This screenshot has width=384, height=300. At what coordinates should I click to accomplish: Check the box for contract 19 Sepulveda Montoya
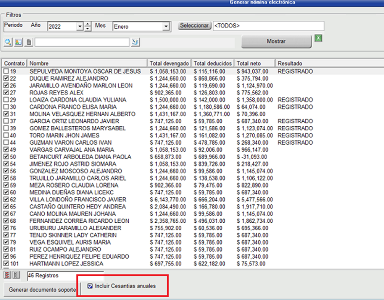pos(6,72)
